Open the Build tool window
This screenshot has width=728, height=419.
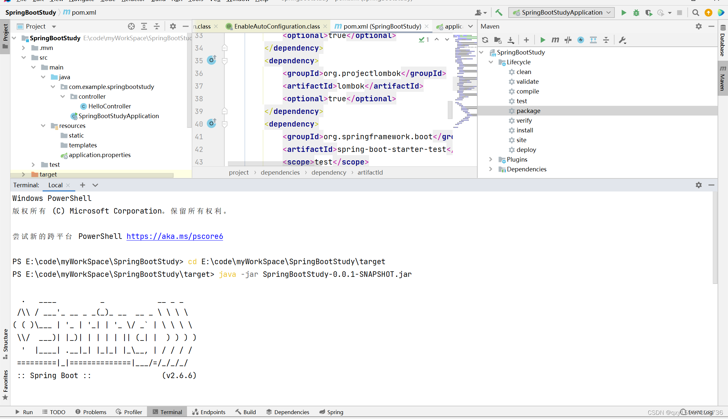click(245, 412)
